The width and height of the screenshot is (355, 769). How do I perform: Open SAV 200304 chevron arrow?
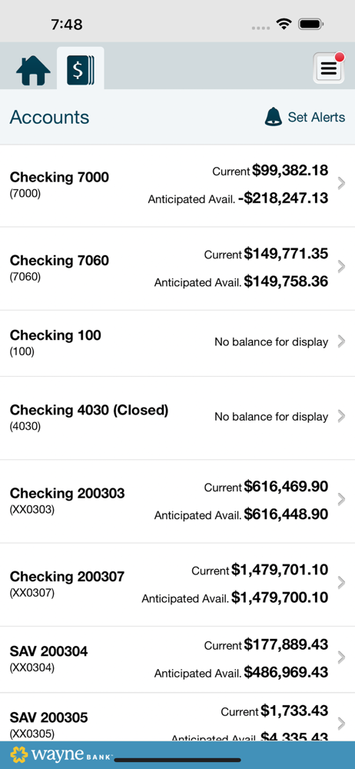pos(342,657)
